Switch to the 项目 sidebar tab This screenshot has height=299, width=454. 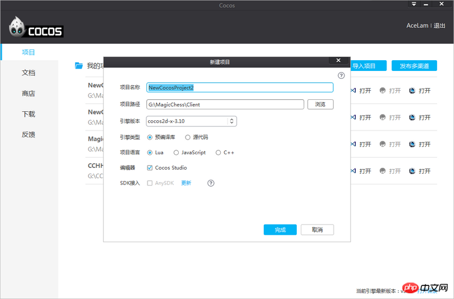coord(28,52)
